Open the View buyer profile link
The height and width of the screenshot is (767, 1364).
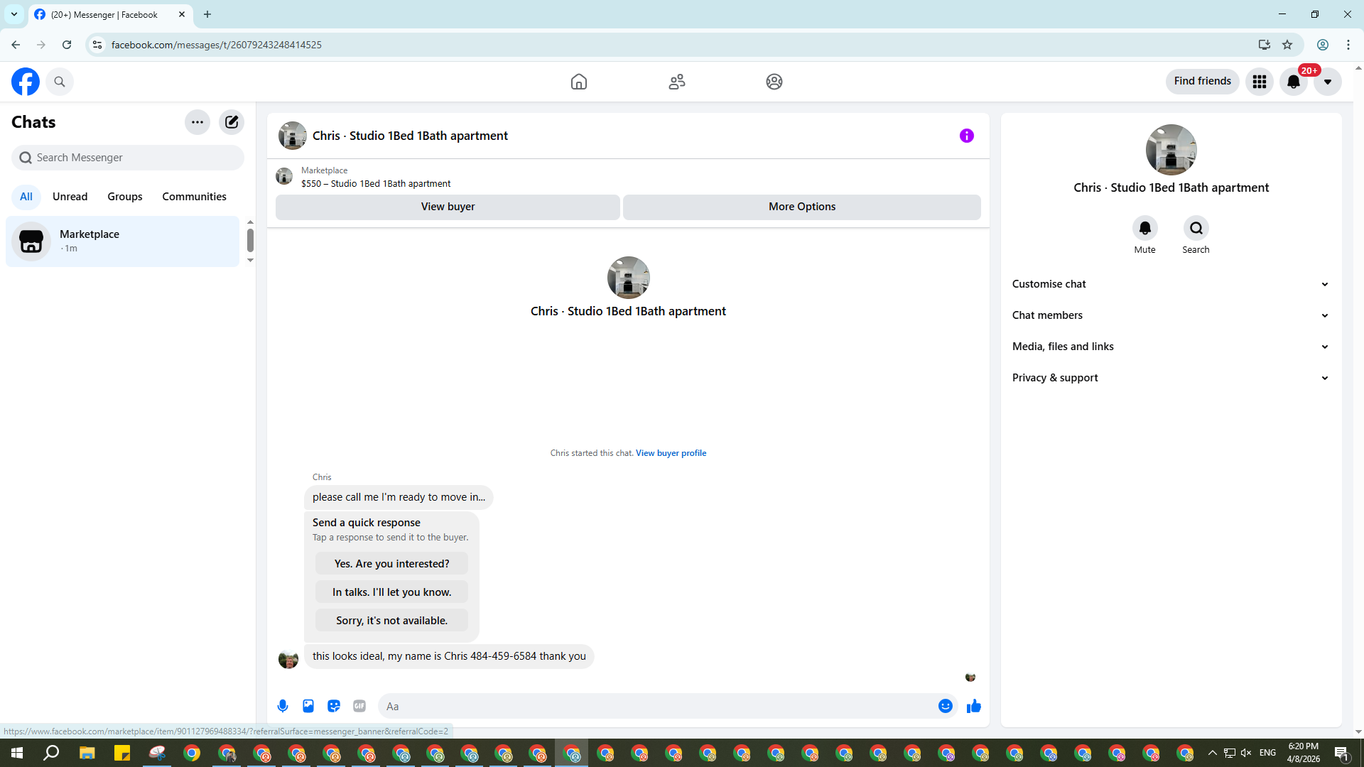point(671,453)
